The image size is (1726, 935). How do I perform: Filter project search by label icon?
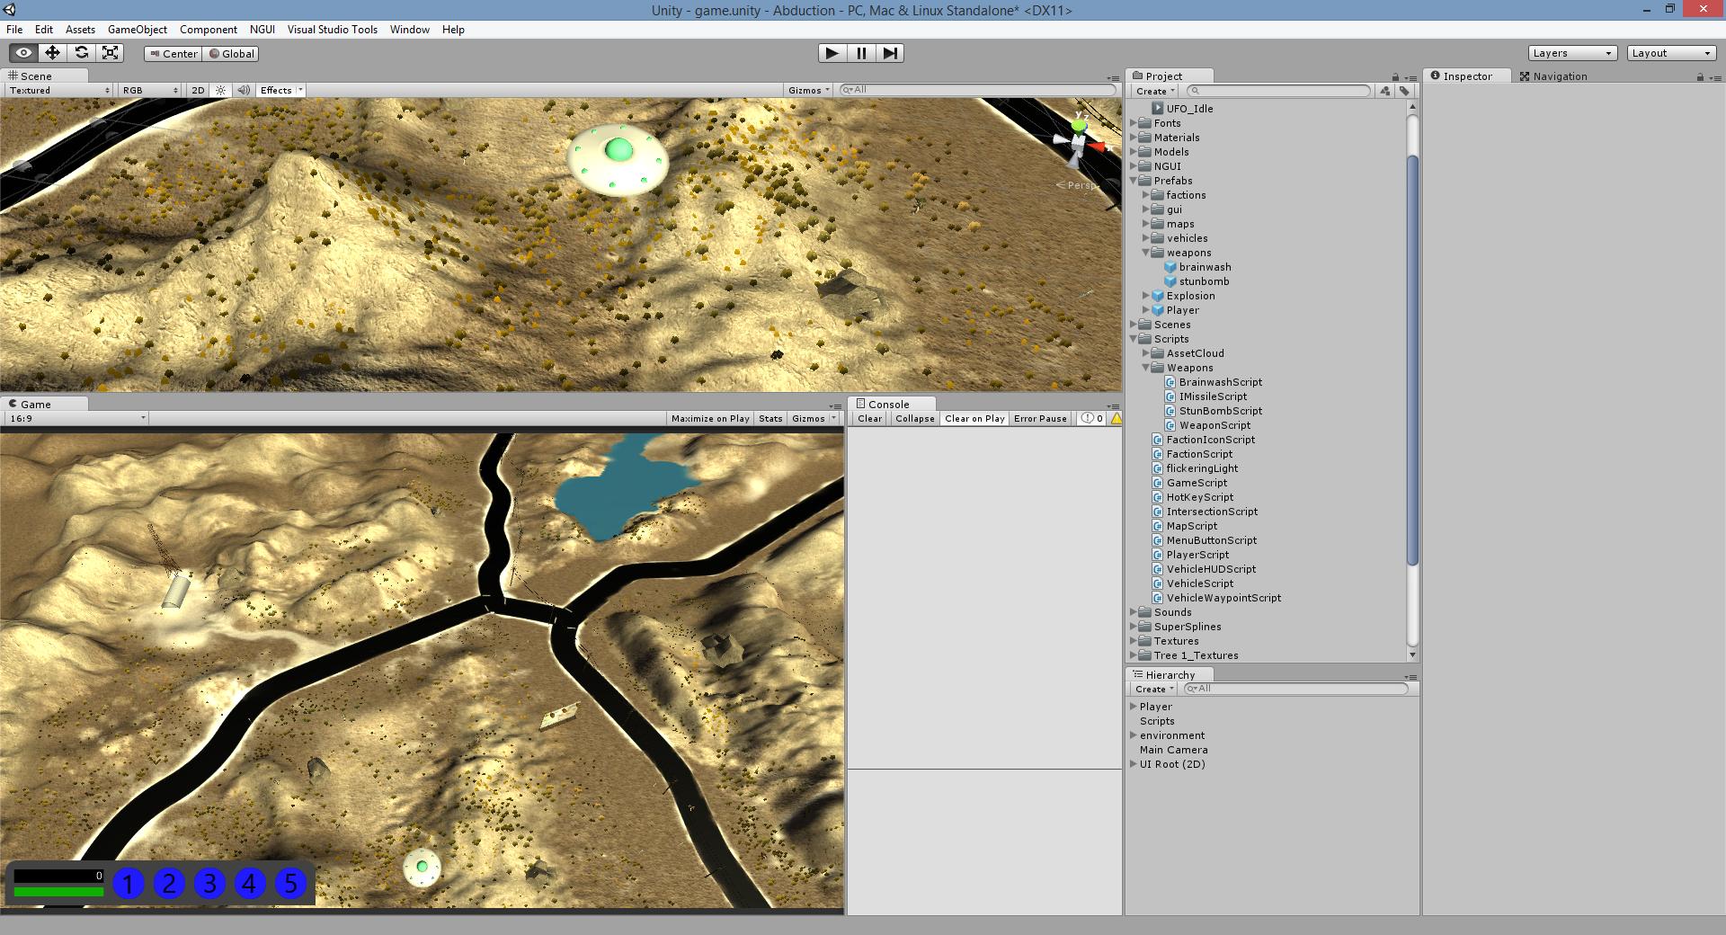(x=1404, y=91)
